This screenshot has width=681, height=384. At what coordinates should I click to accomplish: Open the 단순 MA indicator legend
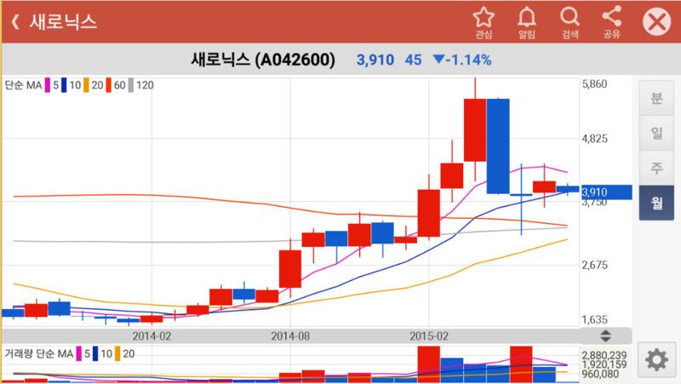tap(26, 85)
